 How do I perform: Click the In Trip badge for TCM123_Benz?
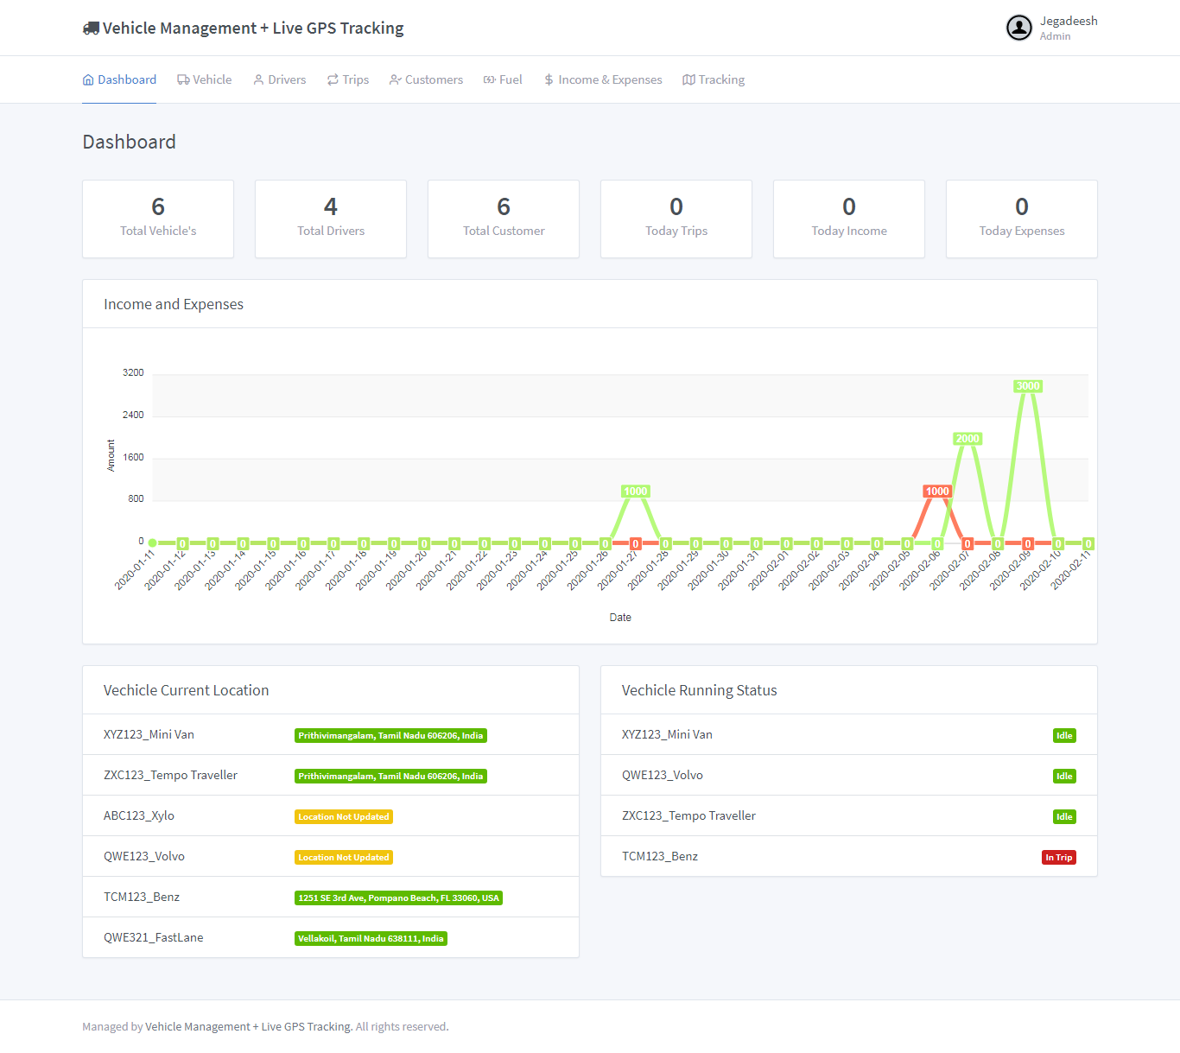tap(1058, 858)
